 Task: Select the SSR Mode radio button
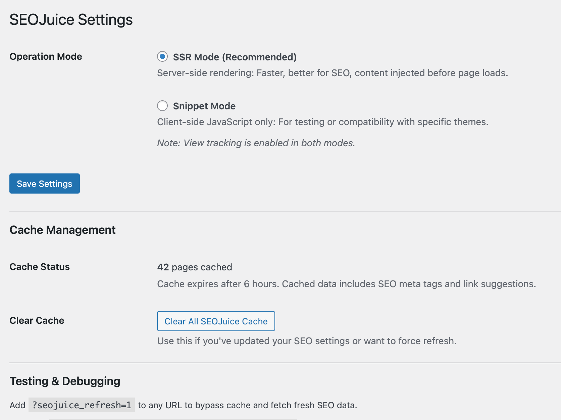pyautogui.click(x=162, y=57)
